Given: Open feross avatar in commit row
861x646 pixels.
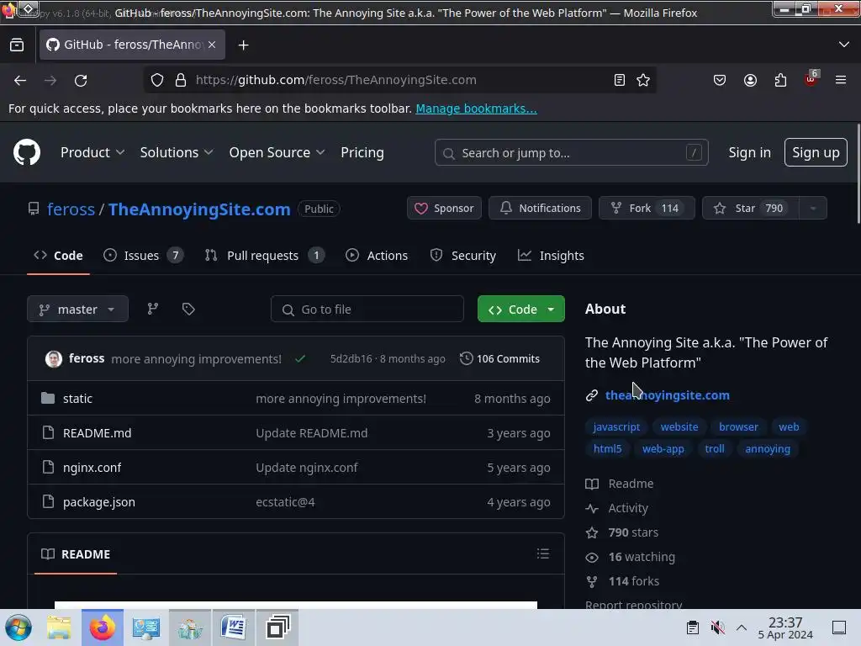Looking at the screenshot, I should (x=53, y=358).
